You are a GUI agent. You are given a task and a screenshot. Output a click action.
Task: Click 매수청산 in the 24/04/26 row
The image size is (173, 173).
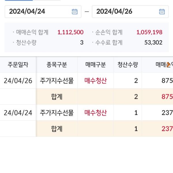tap(96, 80)
